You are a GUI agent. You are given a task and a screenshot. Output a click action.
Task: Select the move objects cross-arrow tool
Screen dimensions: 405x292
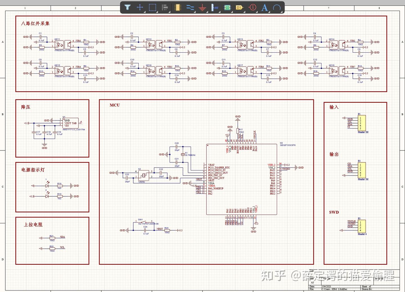[140, 7]
